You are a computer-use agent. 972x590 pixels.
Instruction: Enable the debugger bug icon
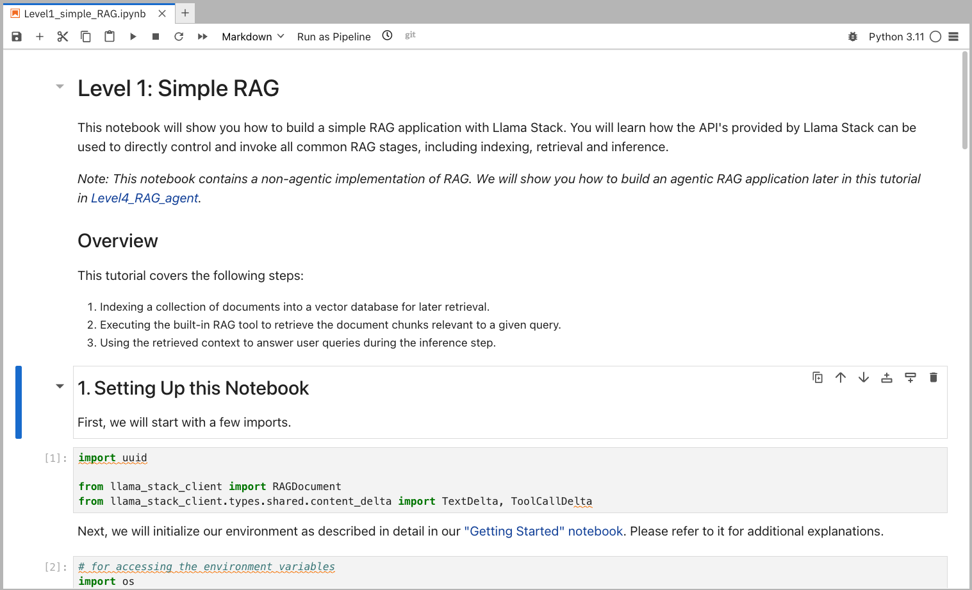tap(853, 37)
